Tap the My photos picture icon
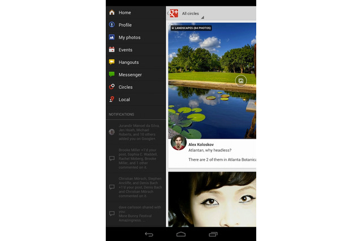 [112, 37]
